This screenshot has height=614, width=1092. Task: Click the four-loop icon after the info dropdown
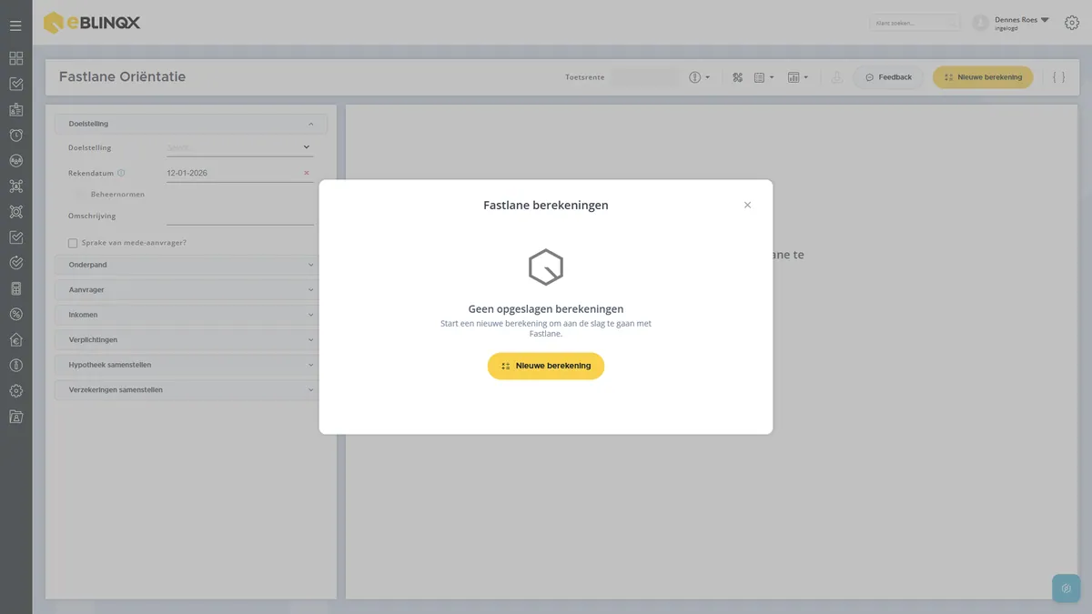tap(738, 77)
